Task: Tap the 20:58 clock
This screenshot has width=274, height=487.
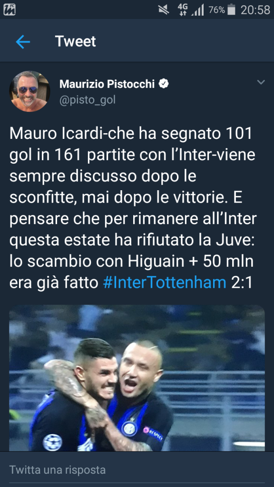Action: pyautogui.click(x=255, y=10)
